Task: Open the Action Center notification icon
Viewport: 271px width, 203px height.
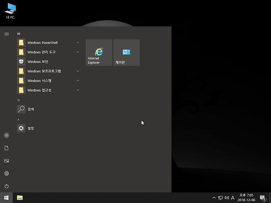Action: (x=263, y=198)
